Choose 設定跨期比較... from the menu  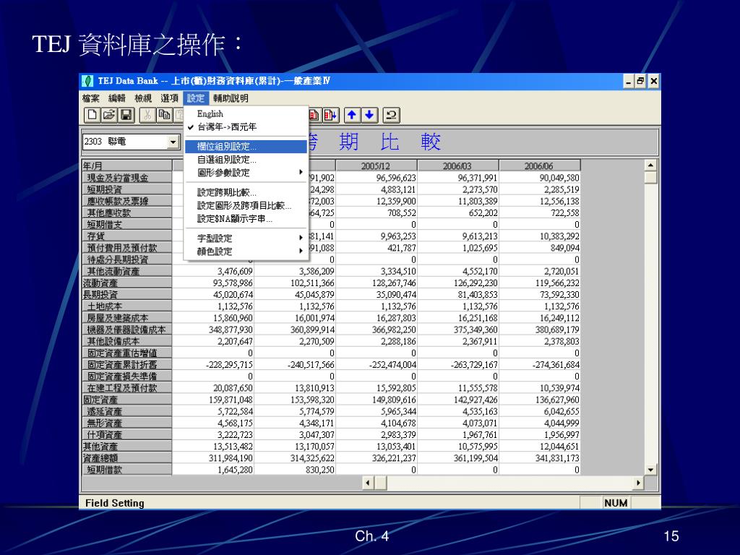coord(246,192)
